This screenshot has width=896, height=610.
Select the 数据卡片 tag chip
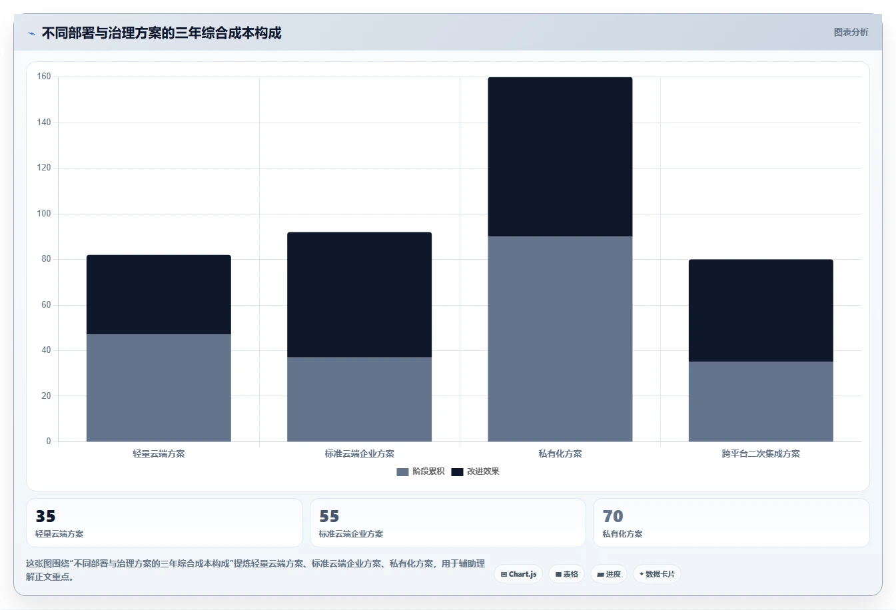657,574
